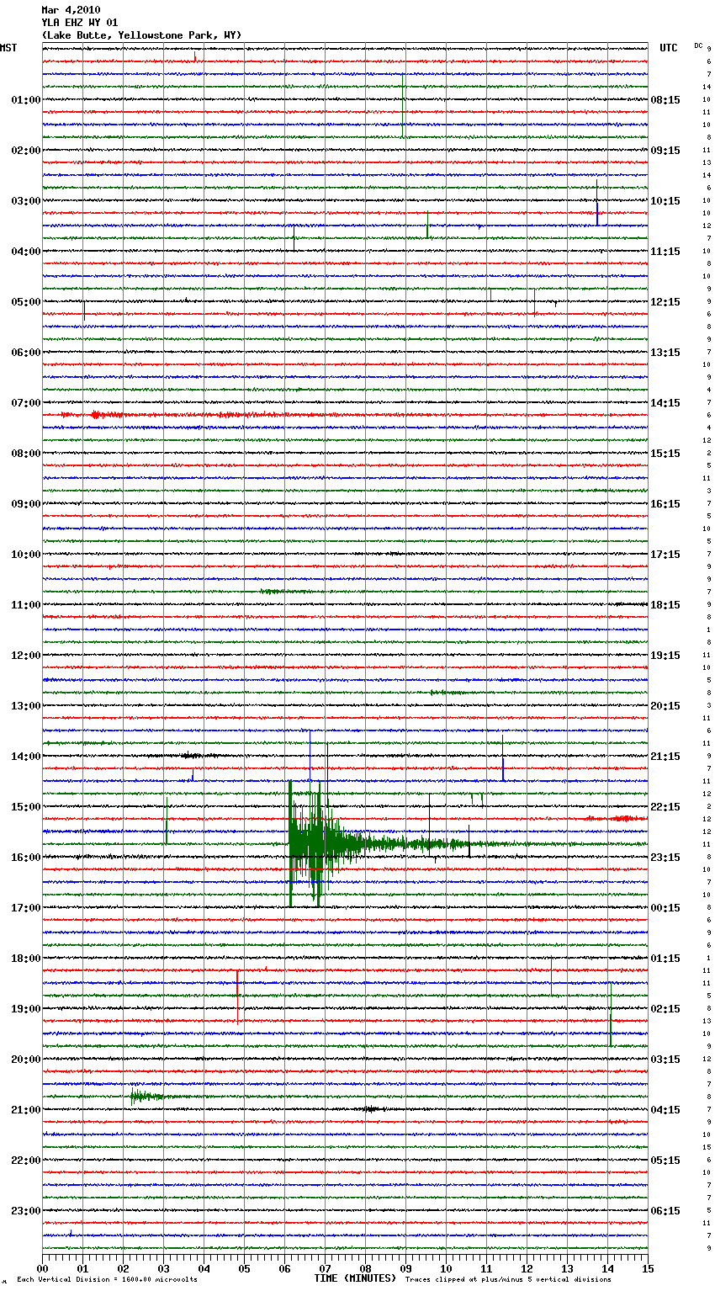Viewport: 715px width, 1291px height.
Task: Select the 15:00 MST time label
Action: tap(25, 807)
